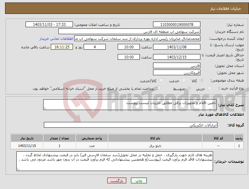Viewport: 249px width, 189px height.
Task: Click the buyer name field شرکت سهامی اب منطقه ای فارس
Action: (x=129, y=31)
